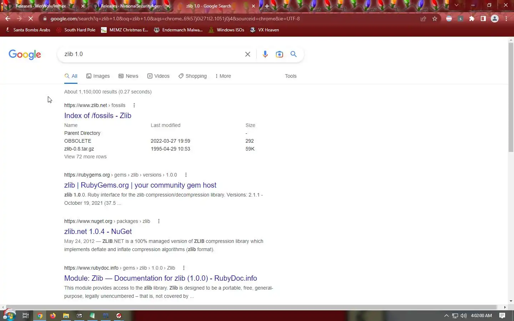Open options dots for rubygems.org result
This screenshot has height=321, width=514.
coord(186,175)
